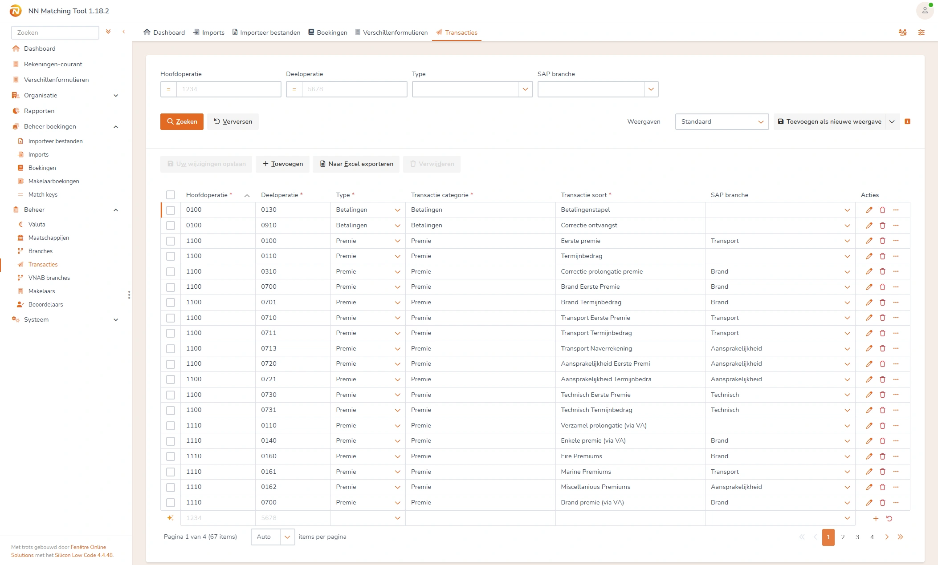Open more actions for Brand premie (via VA)

896,503
